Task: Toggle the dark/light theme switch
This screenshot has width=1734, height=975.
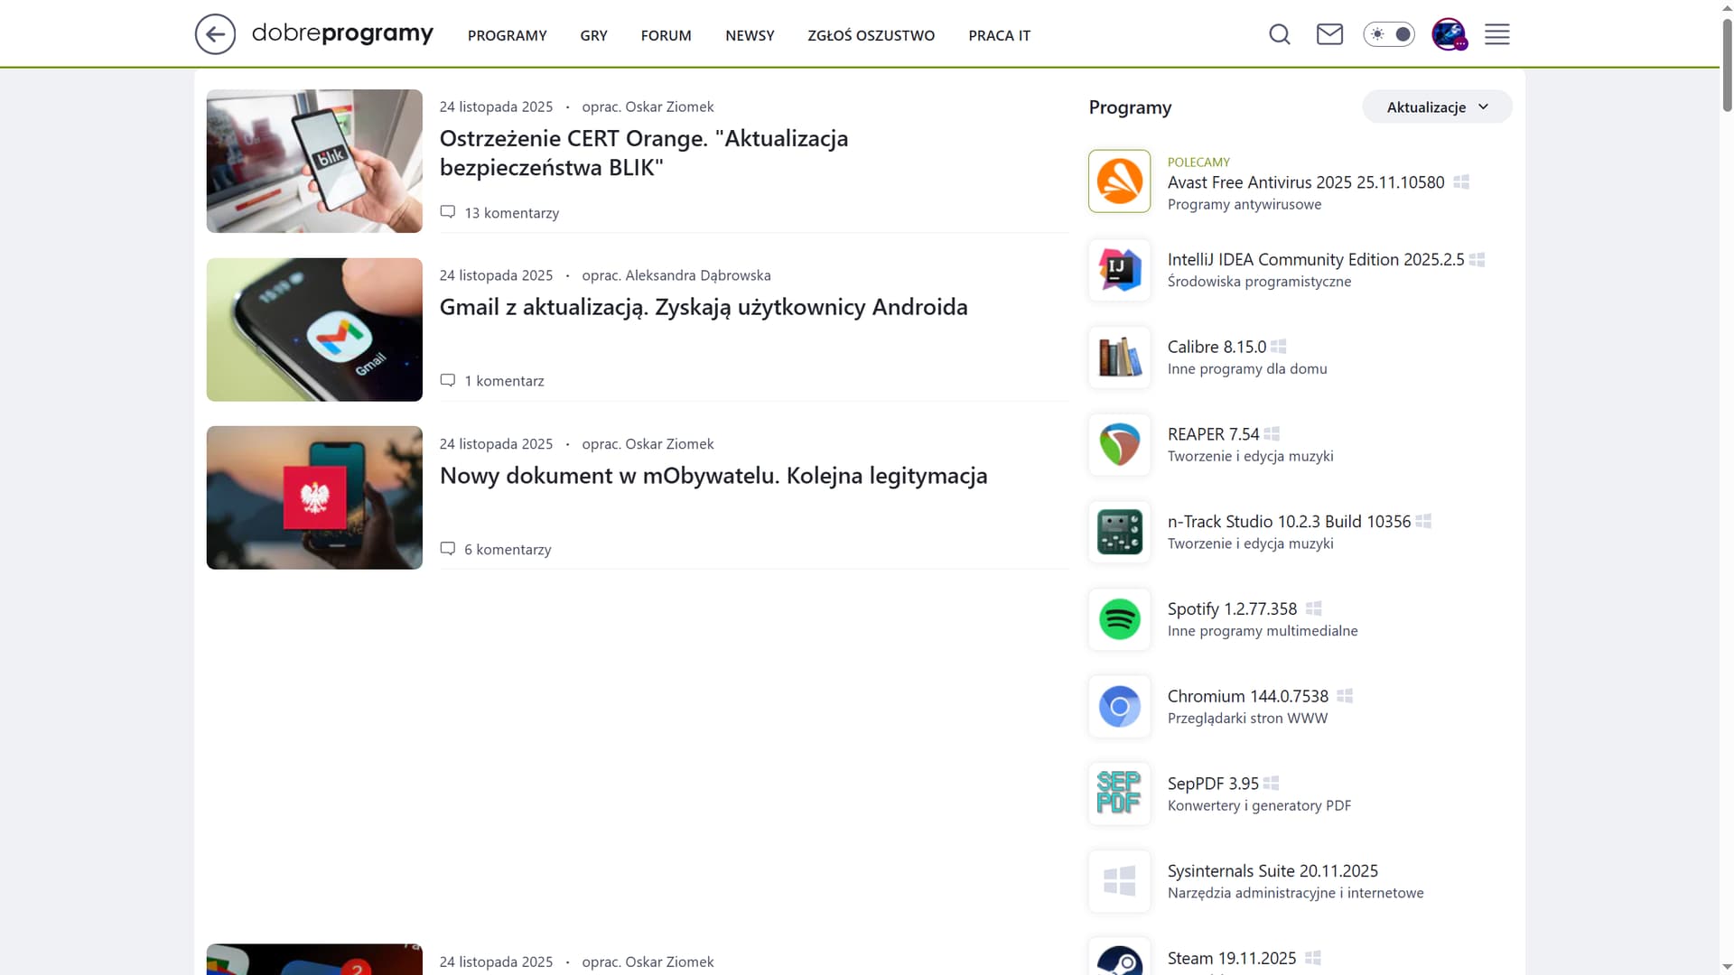Action: point(1389,34)
